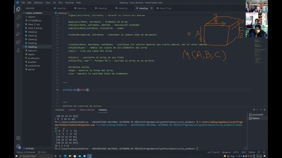Open the Help menu
The height and width of the screenshot is (158, 282).
point(78,3)
